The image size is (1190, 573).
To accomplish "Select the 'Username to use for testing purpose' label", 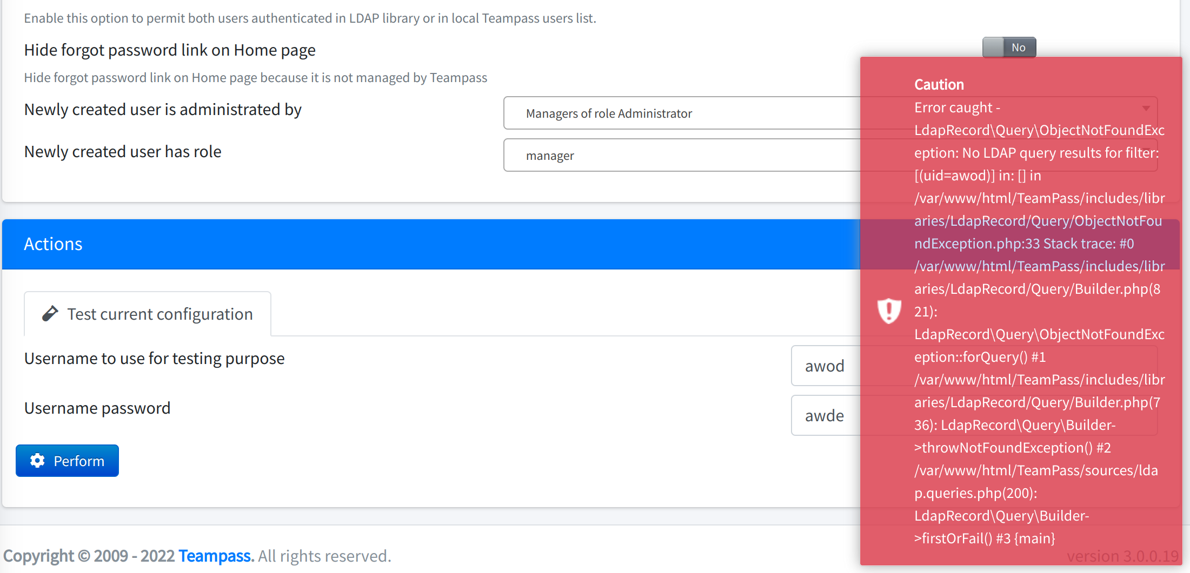I will point(154,358).
